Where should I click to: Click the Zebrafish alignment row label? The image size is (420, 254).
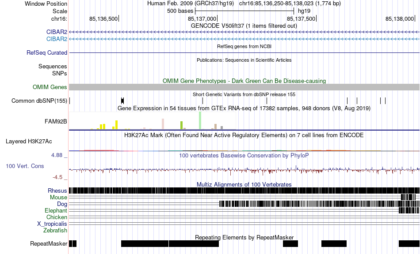click(55, 230)
